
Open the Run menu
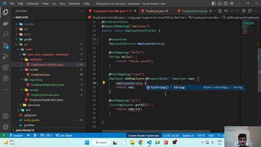click(62, 4)
